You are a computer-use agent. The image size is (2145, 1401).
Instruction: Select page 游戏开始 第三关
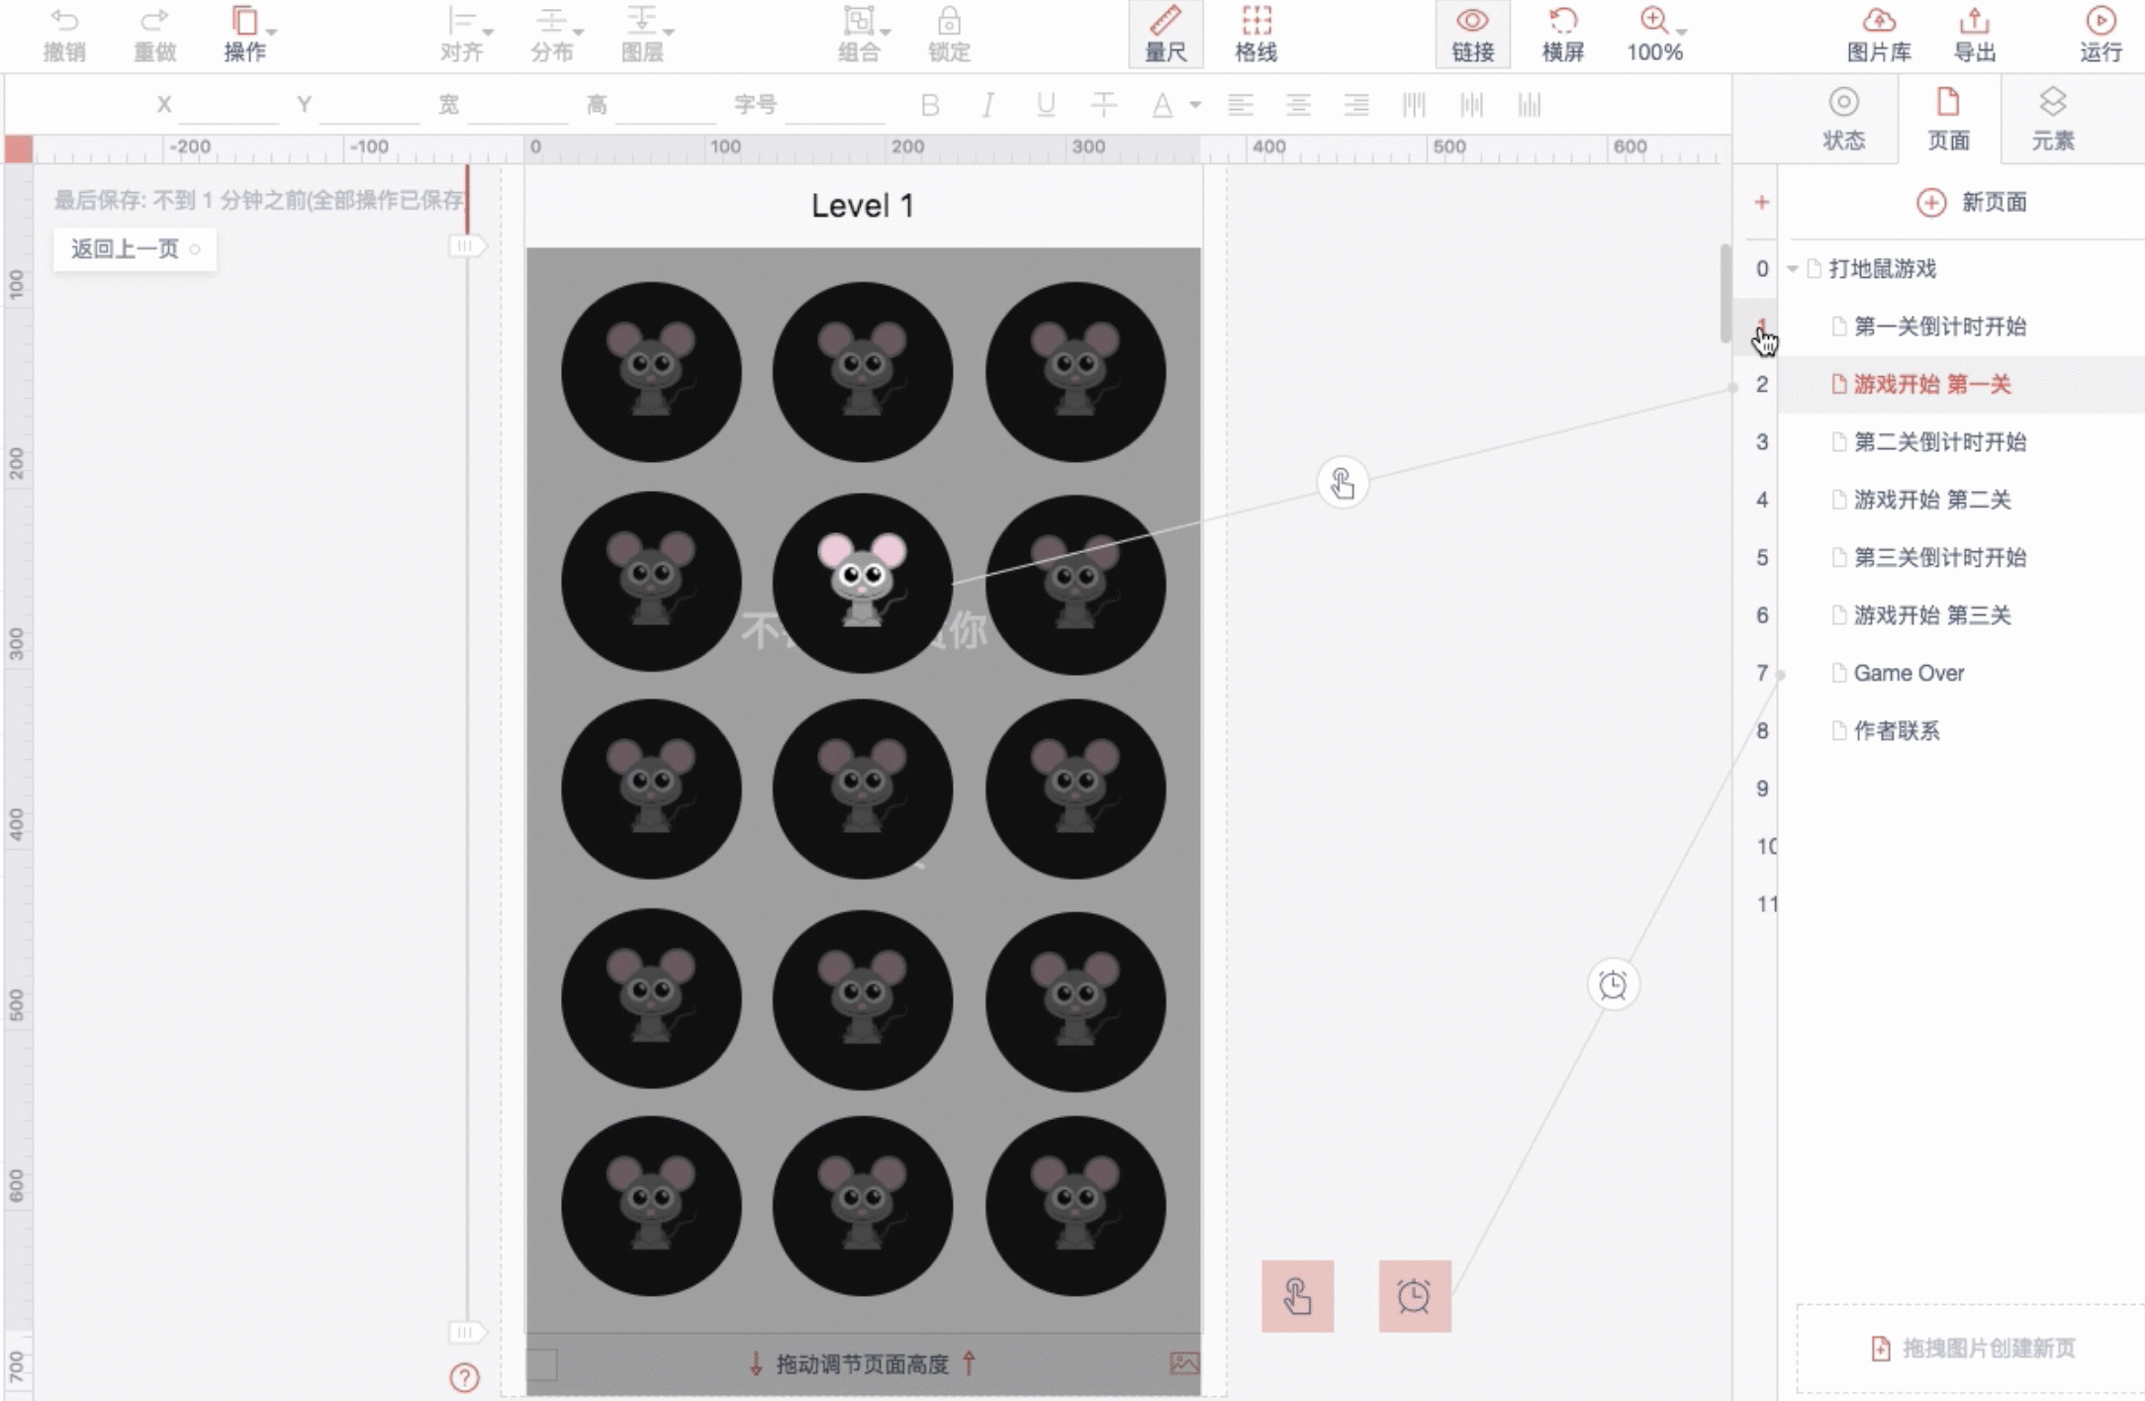1961,615
